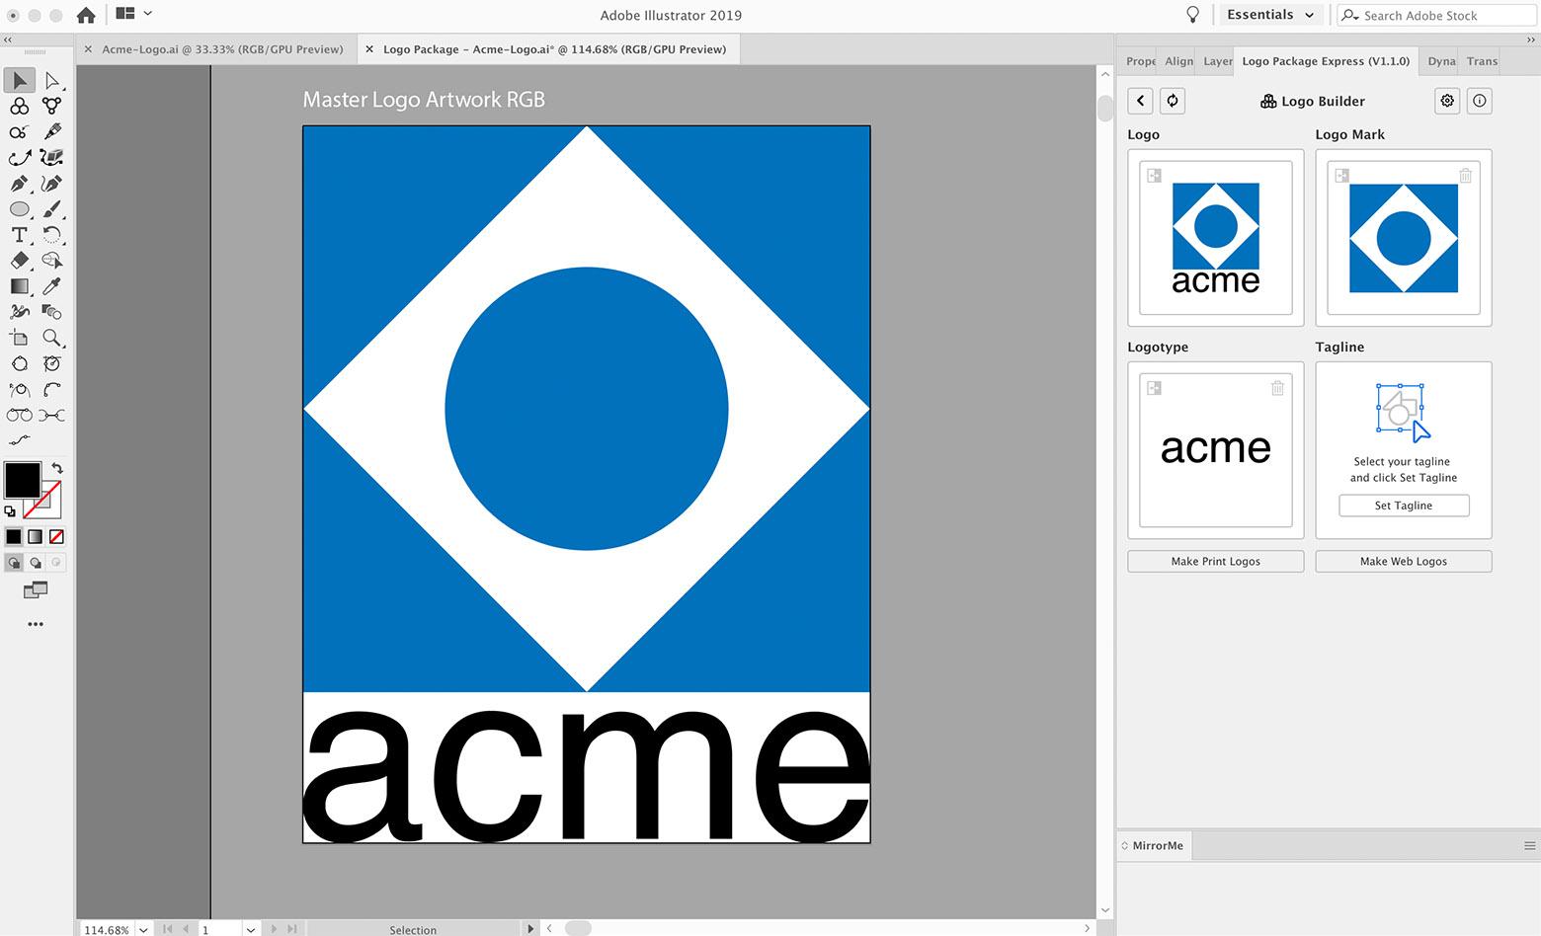Open the zoom level dropdown
The height and width of the screenshot is (936, 1541).
coord(144,929)
